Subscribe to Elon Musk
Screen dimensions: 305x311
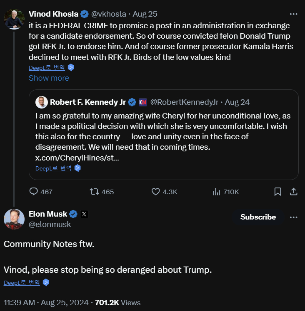point(258,217)
